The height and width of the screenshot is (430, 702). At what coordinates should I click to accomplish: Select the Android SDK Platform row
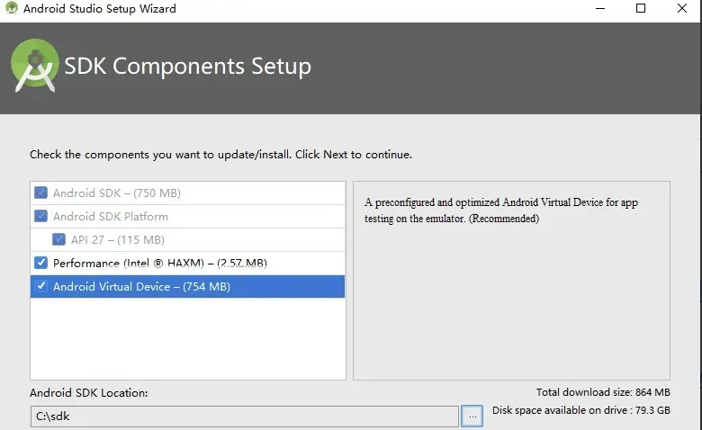[x=187, y=217]
